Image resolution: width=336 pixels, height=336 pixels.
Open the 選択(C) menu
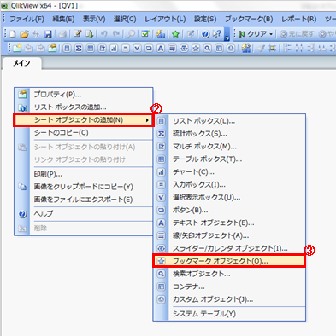click(x=125, y=20)
